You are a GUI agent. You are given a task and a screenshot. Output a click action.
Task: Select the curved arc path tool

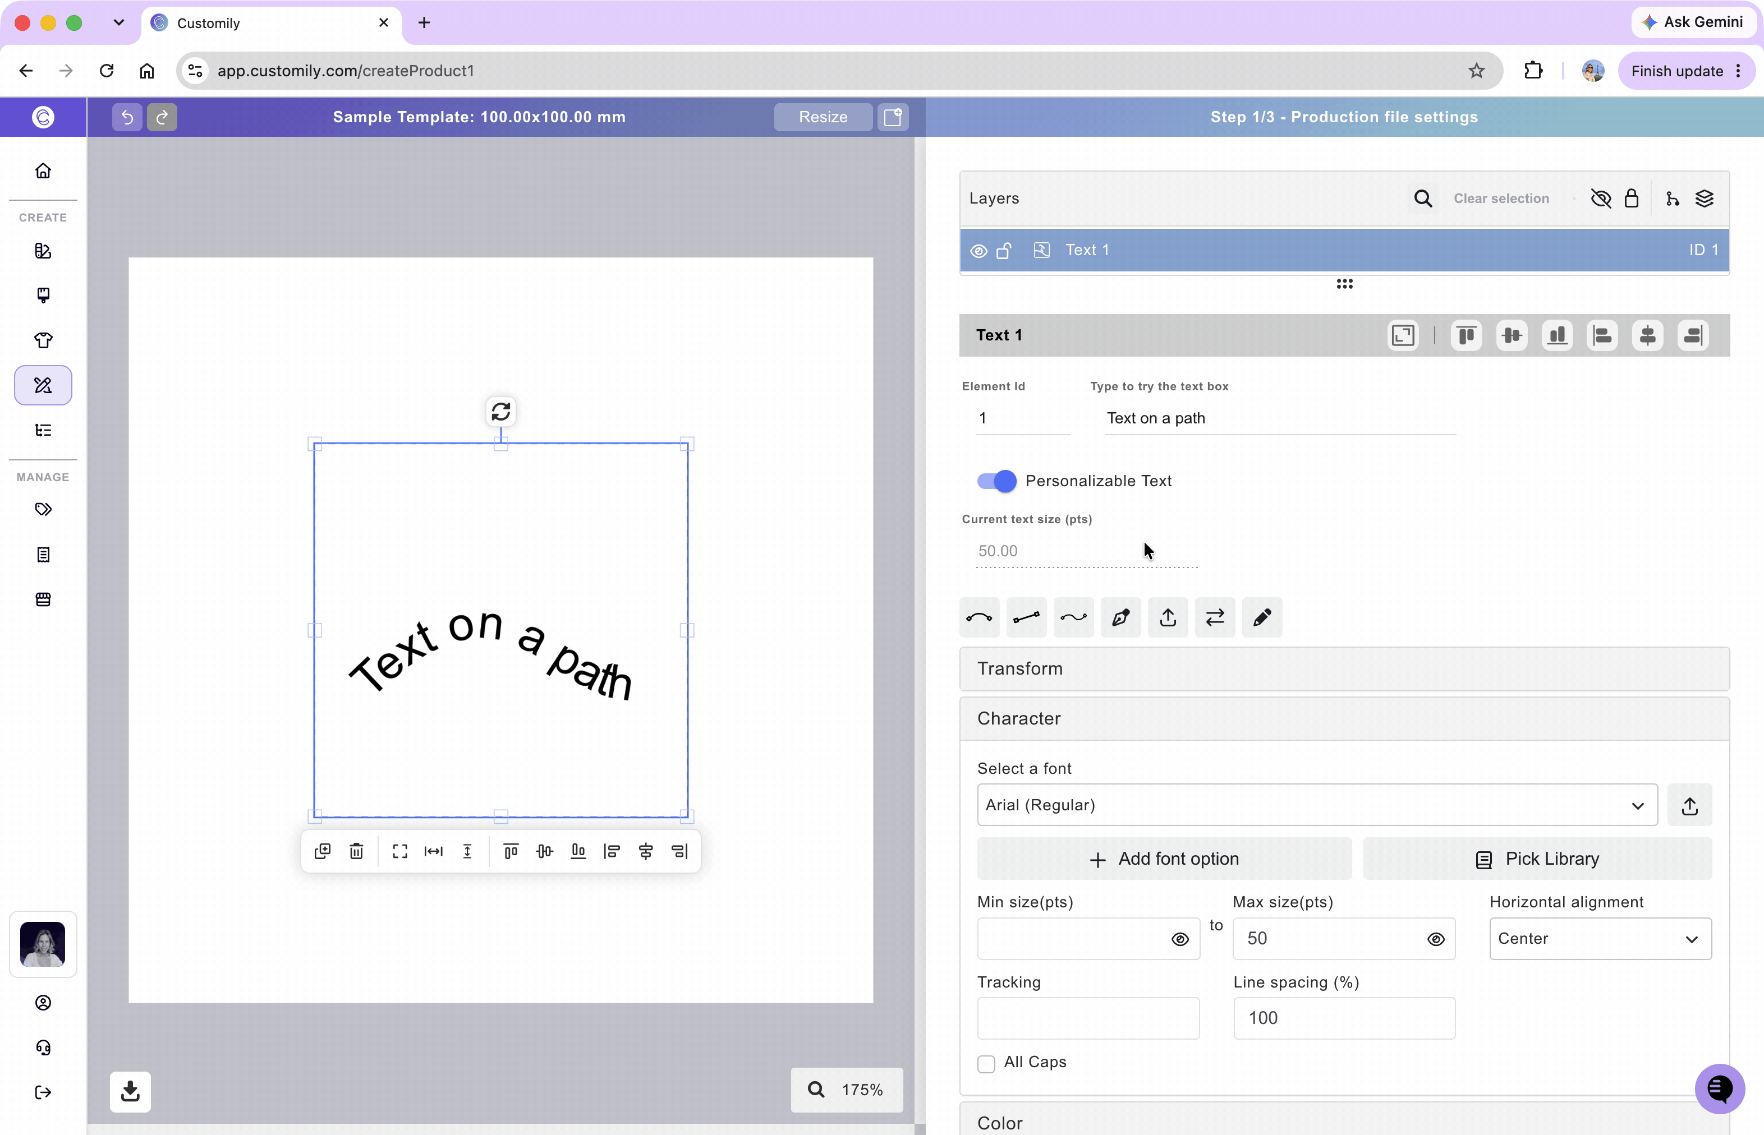[979, 617]
